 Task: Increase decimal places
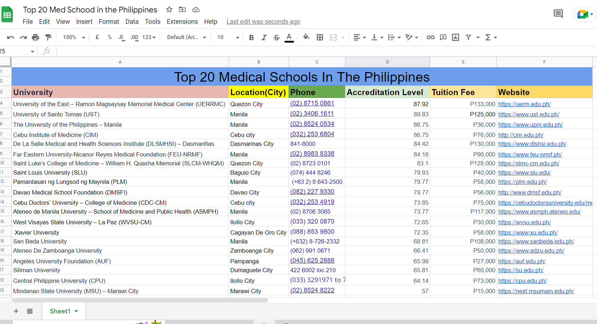pos(134,37)
